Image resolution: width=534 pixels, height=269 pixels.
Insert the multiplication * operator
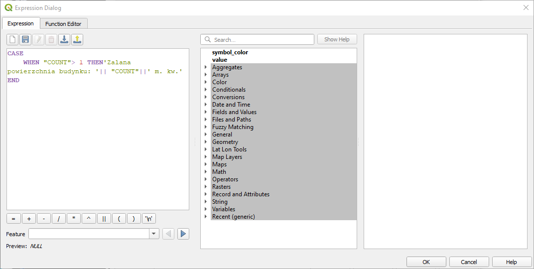click(74, 219)
